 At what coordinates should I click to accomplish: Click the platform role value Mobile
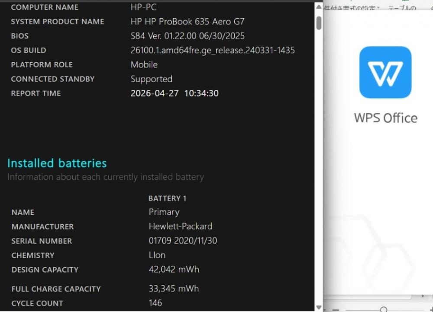point(144,64)
